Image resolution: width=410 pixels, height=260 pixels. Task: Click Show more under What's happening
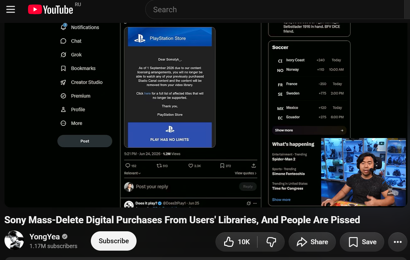coord(281,200)
